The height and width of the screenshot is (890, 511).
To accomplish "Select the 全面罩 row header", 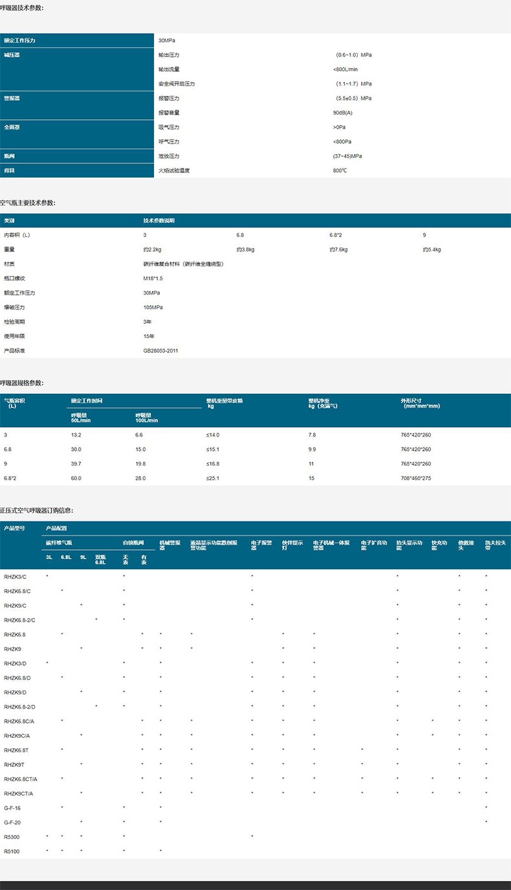I will point(12,128).
